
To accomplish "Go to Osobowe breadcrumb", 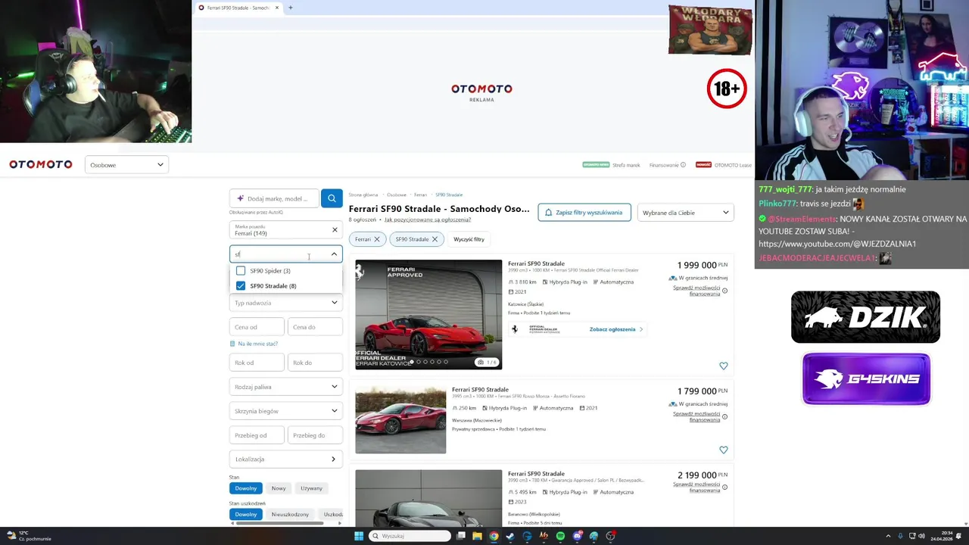I will pos(397,195).
